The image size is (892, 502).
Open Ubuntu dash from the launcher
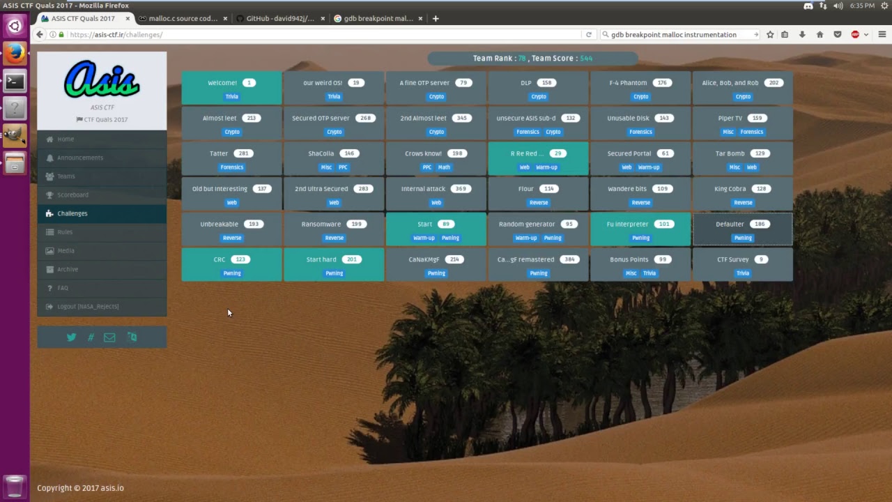15,26
